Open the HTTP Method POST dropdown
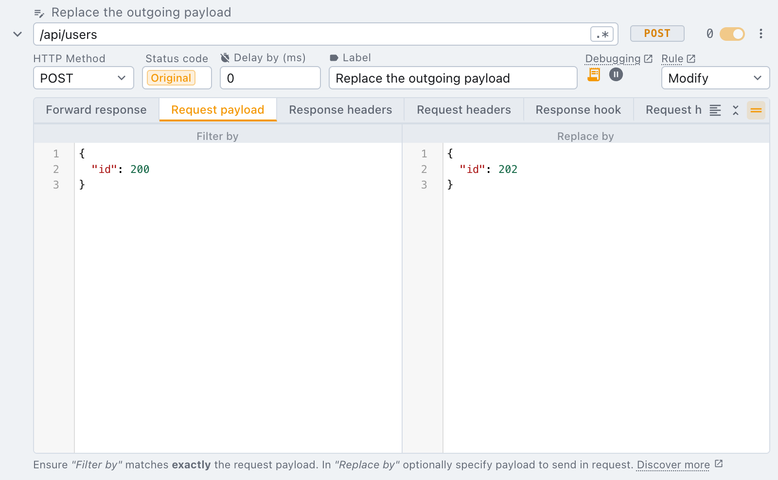Viewport: 778px width, 480px height. tap(84, 78)
